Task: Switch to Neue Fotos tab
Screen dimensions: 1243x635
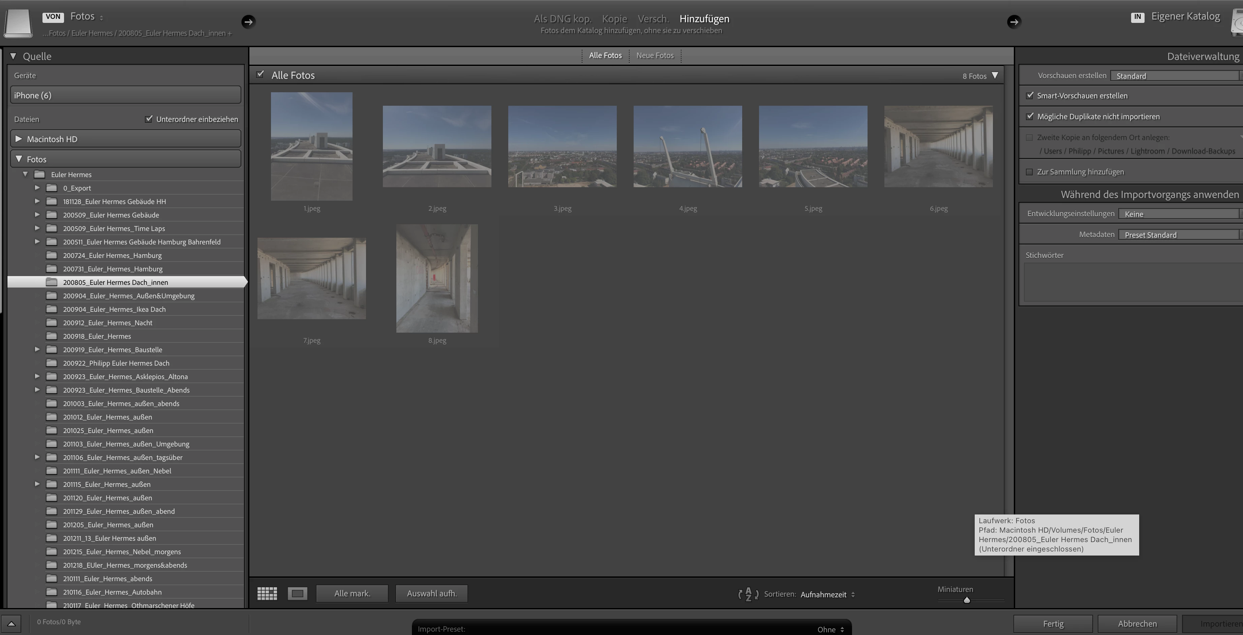Action: pyautogui.click(x=654, y=56)
